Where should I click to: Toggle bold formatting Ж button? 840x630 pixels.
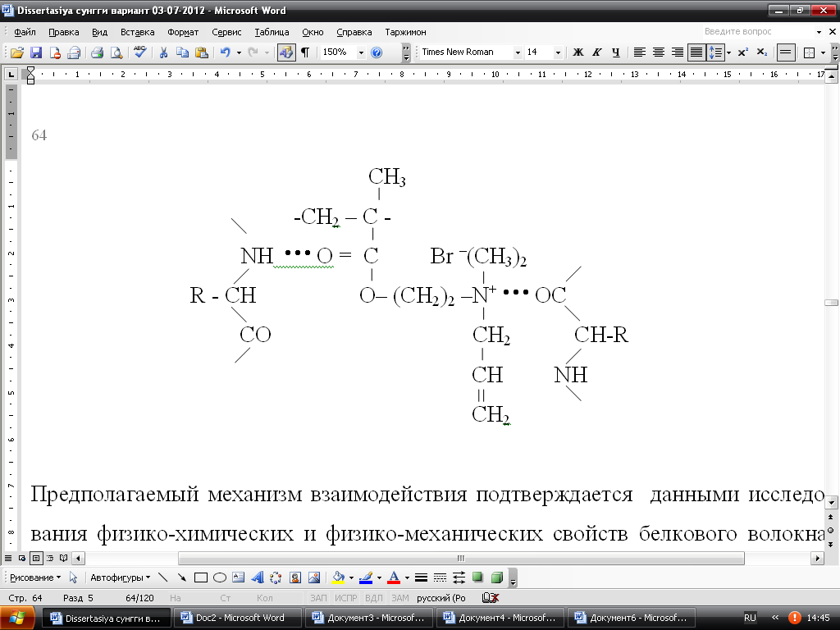(578, 52)
